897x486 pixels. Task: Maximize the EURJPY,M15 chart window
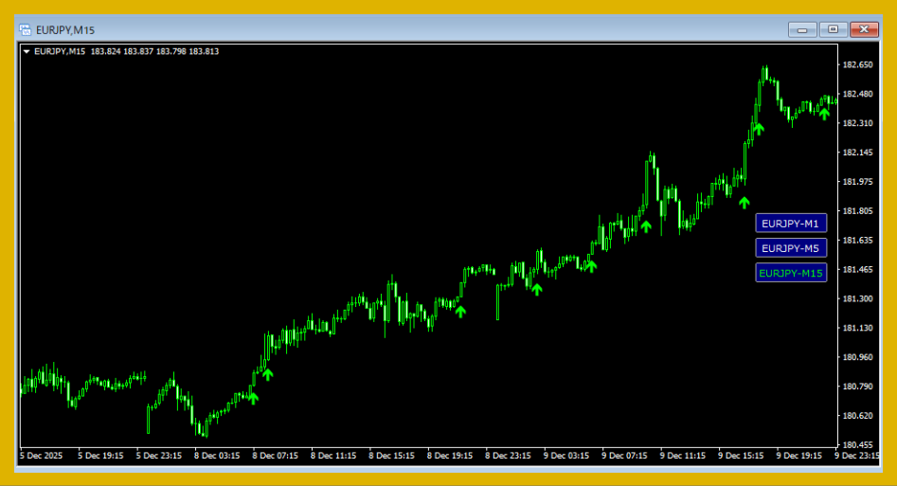coord(833,29)
